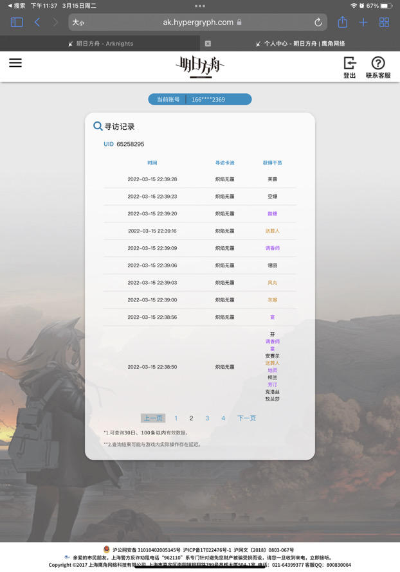The width and height of the screenshot is (400, 572).
Task: Log out using the 登出 icon
Action: (x=349, y=67)
